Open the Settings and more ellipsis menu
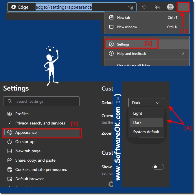This screenshot has height=195, width=195. coord(183,7)
